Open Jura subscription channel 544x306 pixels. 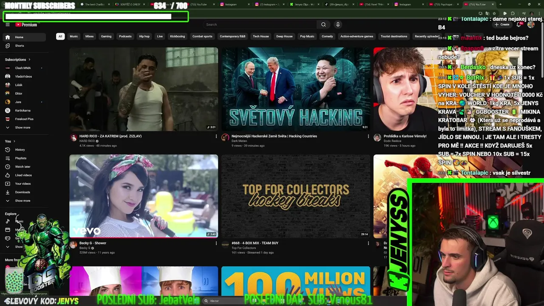(x=25, y=102)
